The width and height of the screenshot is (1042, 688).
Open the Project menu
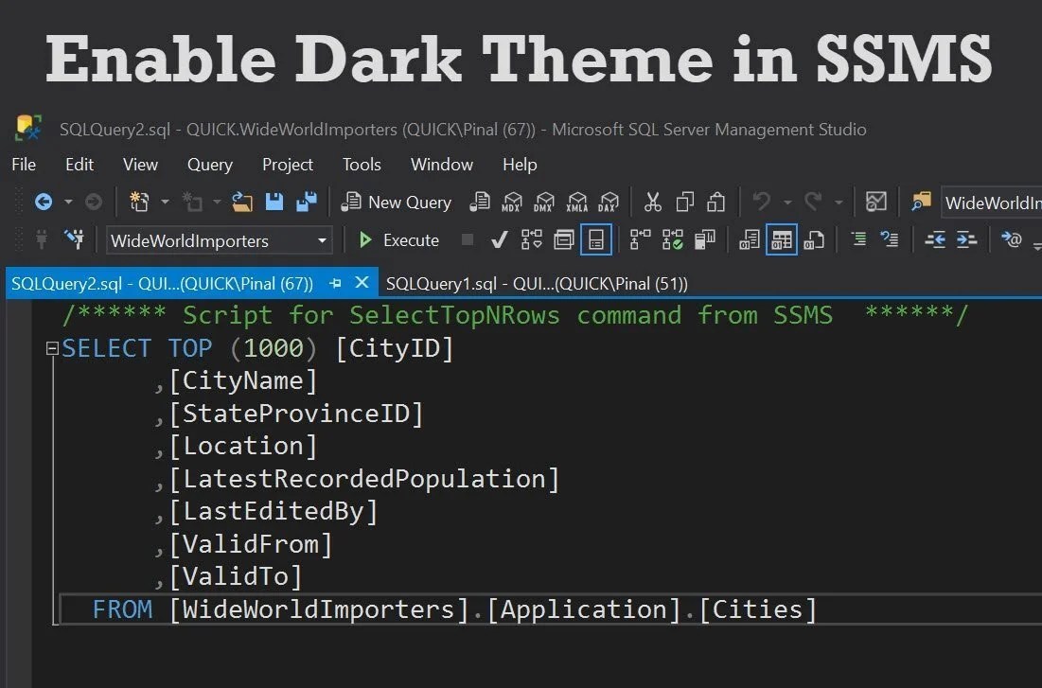[x=287, y=164]
